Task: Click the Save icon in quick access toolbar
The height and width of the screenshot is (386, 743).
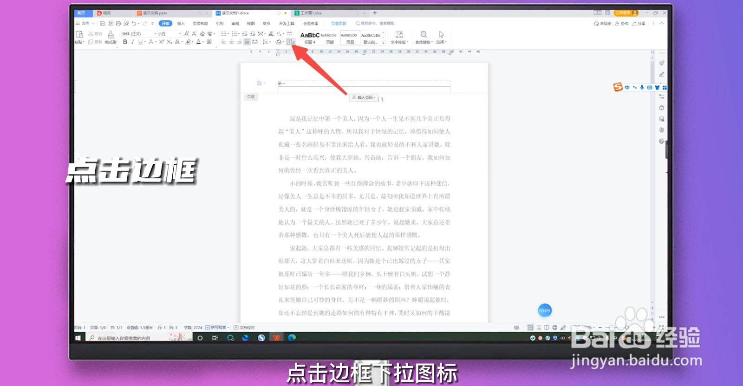Action: click(x=103, y=23)
